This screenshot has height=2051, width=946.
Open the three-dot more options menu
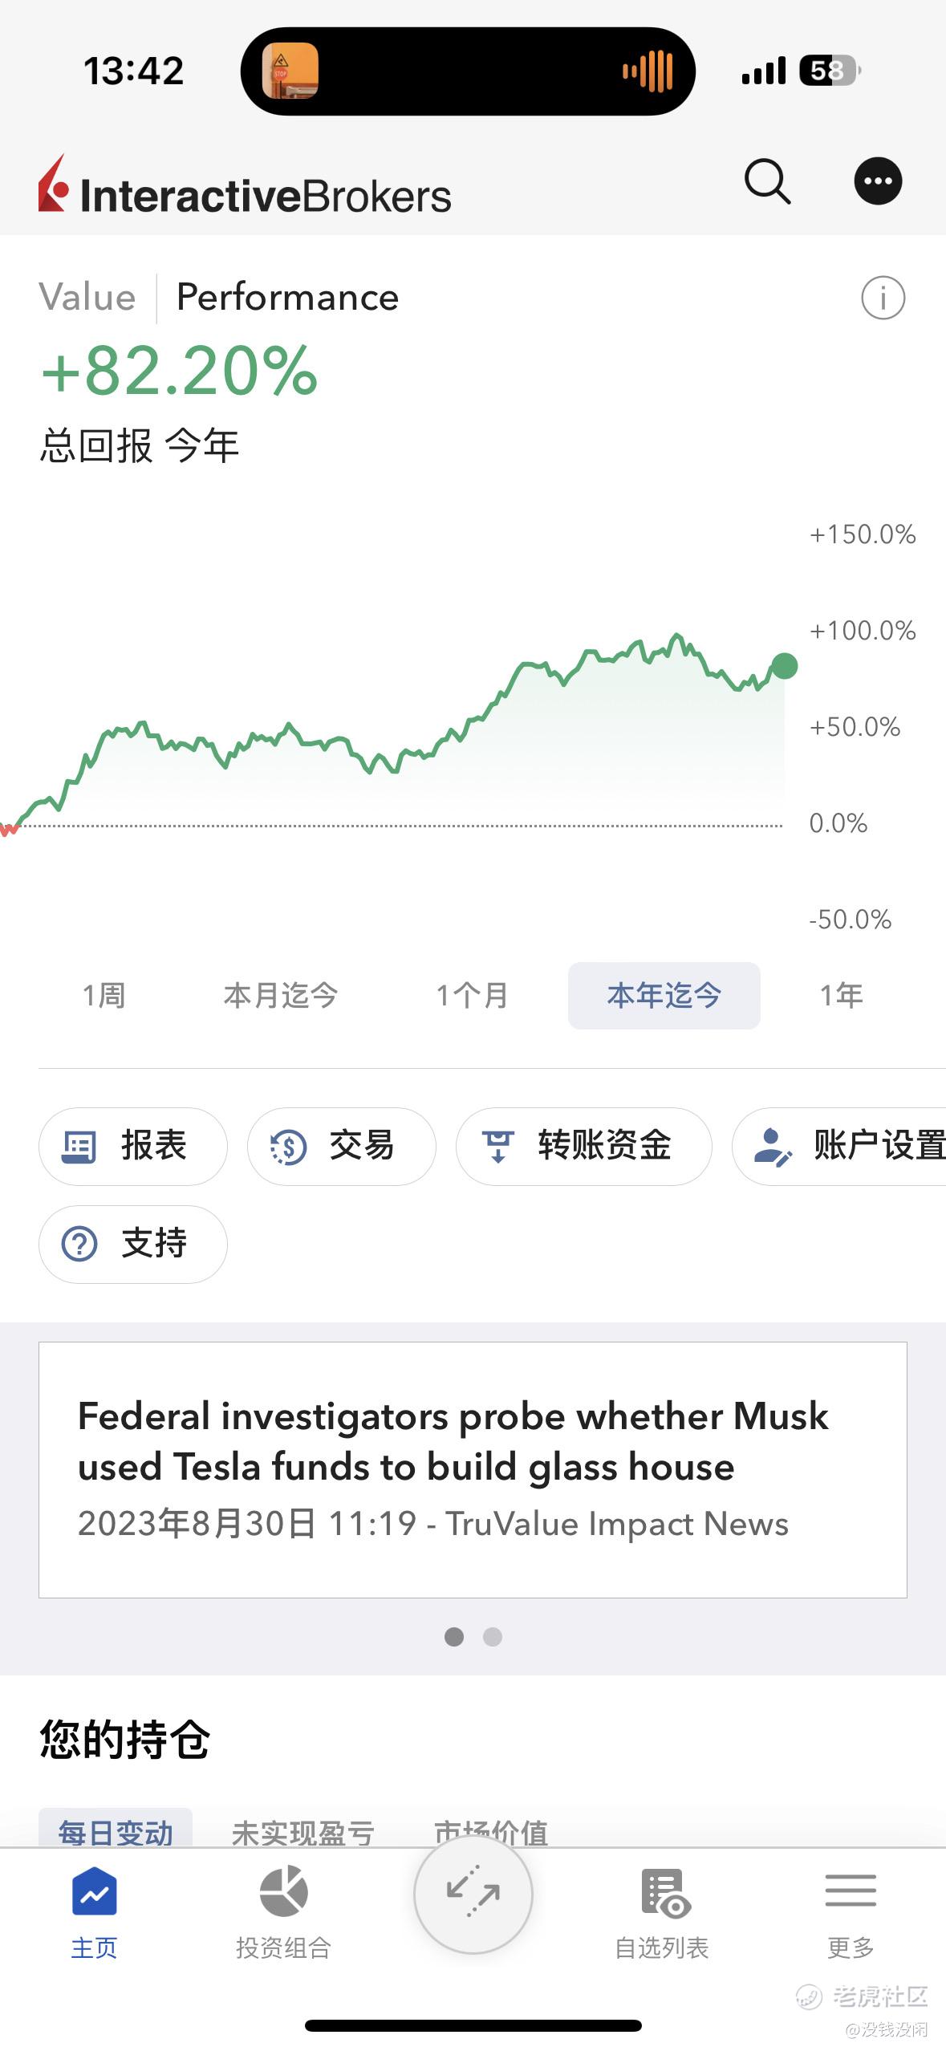(x=878, y=181)
